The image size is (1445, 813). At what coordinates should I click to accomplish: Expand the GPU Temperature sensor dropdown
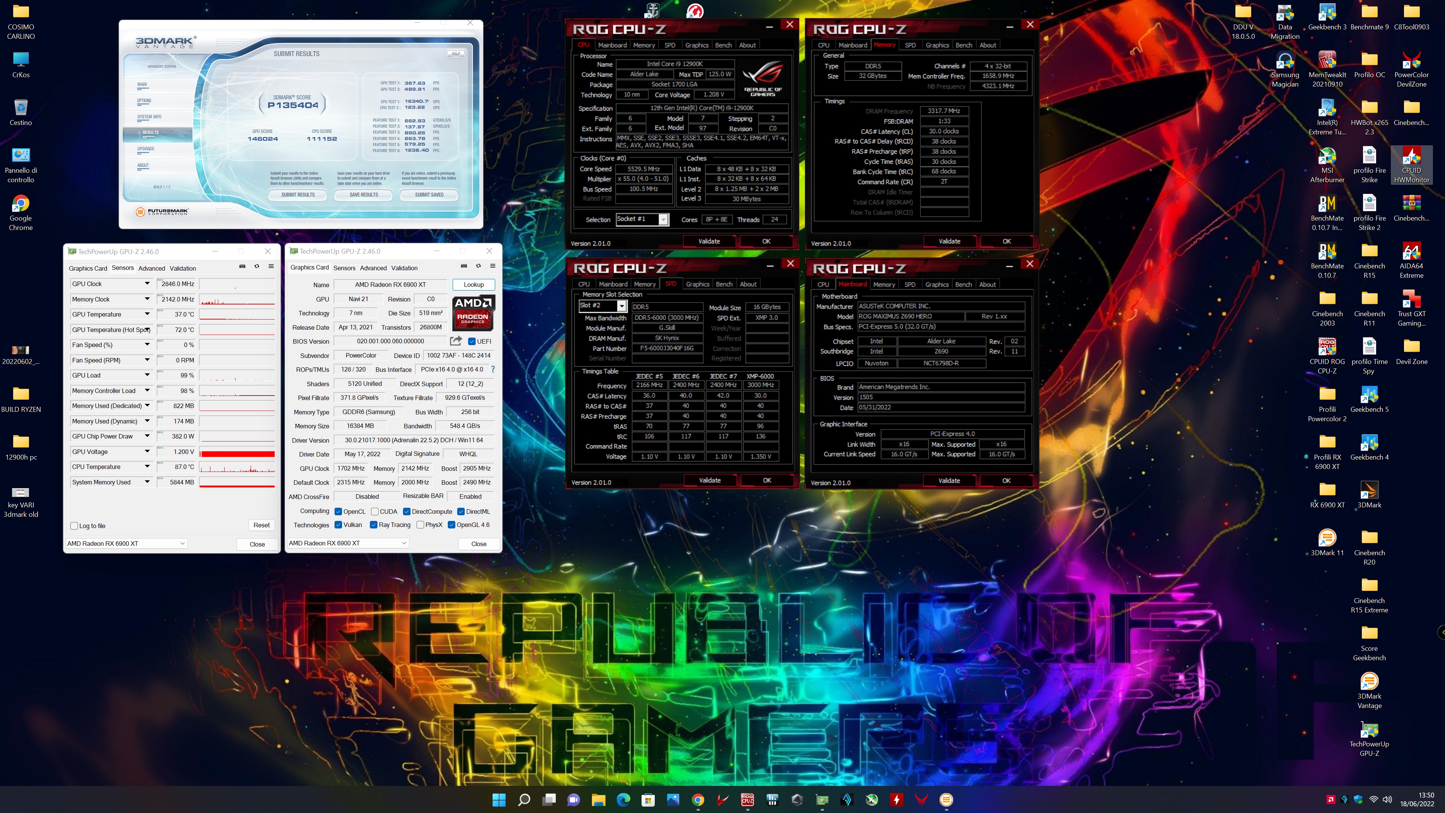[x=147, y=314]
